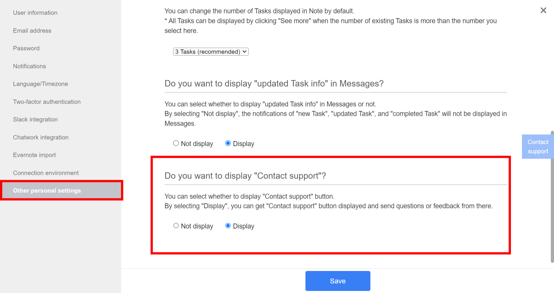Open Language/Timezone settings
The image size is (554, 293).
(40, 84)
